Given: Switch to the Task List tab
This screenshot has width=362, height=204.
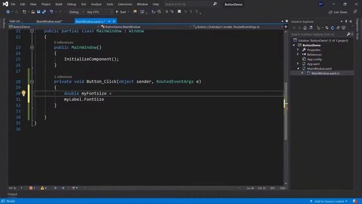Looking at the screenshot, I should (16, 22).
